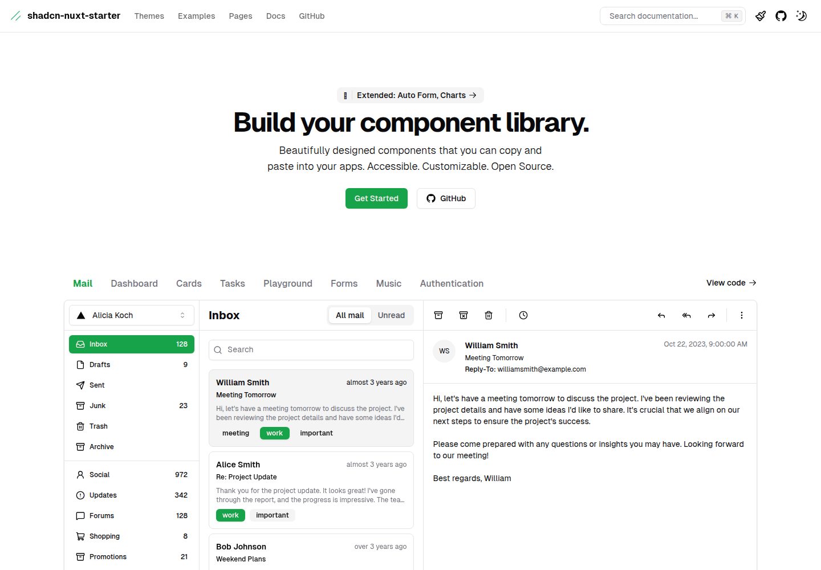Image resolution: width=821 pixels, height=570 pixels.
Task: Click the GitHub button below headline
Action: click(446, 198)
